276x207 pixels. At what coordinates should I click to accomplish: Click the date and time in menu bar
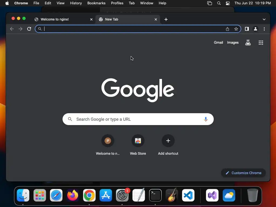click(x=253, y=3)
